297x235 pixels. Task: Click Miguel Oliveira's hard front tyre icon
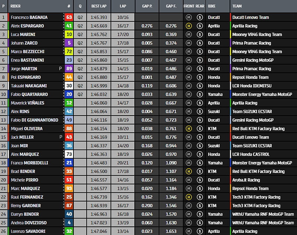pyautogui.click(x=189, y=128)
